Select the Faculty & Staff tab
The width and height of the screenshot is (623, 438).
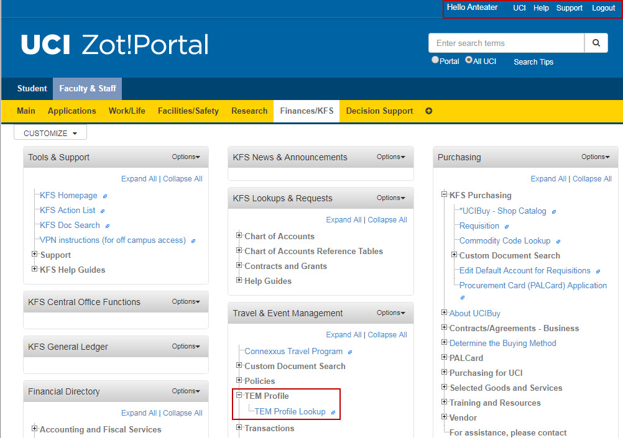coord(88,89)
